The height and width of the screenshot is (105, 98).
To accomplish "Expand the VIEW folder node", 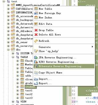I will (13, 102).
